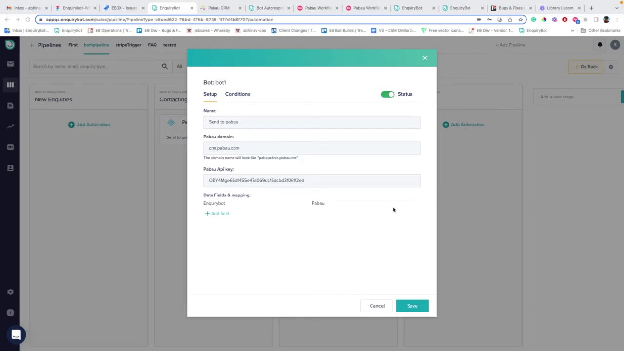Viewport: 624px width, 351px height.
Task: Open the First pipeline tab
Action: coord(73,45)
